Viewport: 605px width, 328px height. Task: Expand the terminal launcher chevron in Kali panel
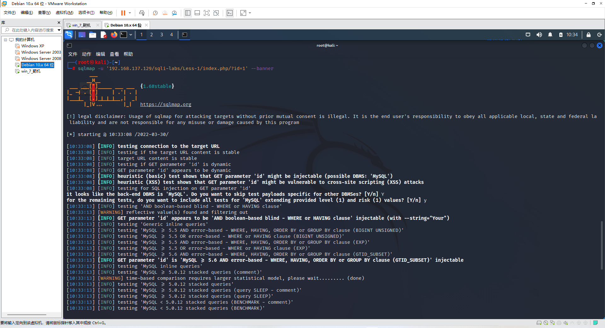point(130,35)
